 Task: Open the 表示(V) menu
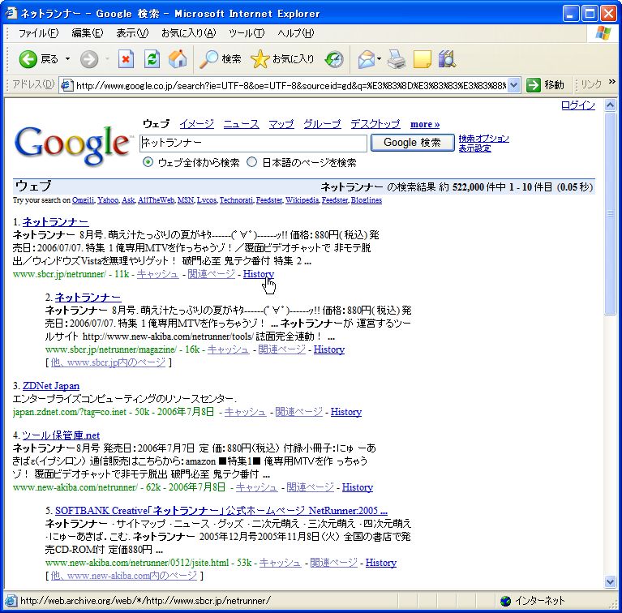[132, 33]
